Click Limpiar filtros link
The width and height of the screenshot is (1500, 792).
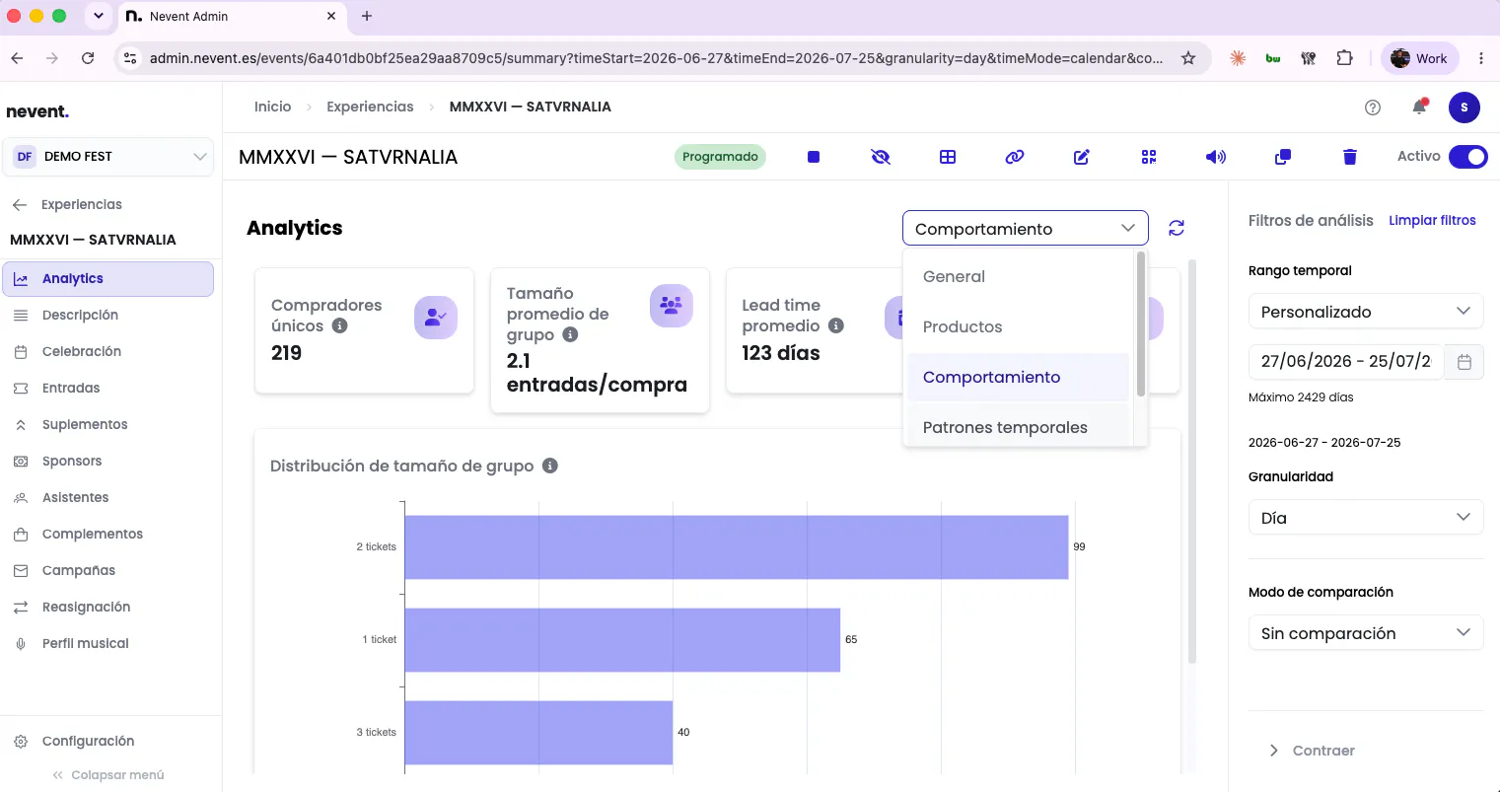(1432, 221)
